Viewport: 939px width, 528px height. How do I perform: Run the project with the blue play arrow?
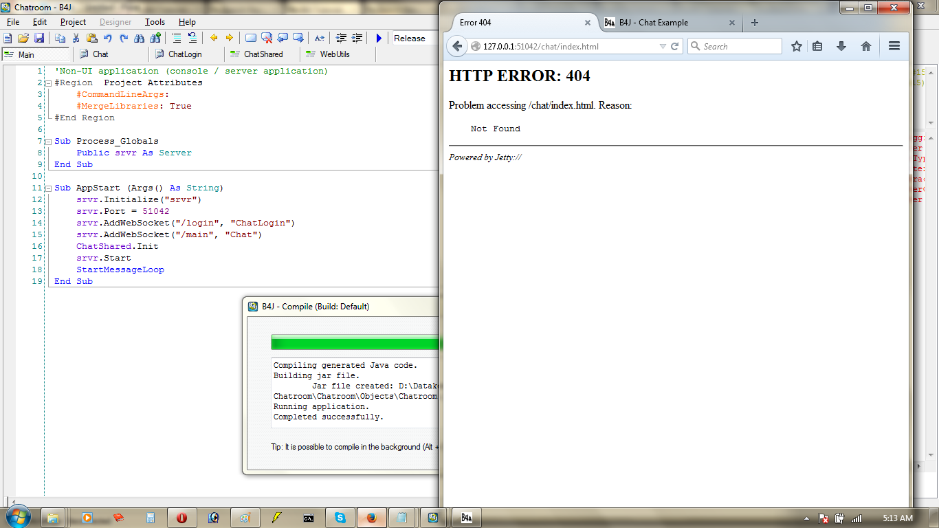[379, 38]
